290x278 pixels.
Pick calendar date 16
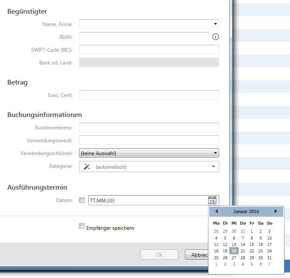coord(261,245)
